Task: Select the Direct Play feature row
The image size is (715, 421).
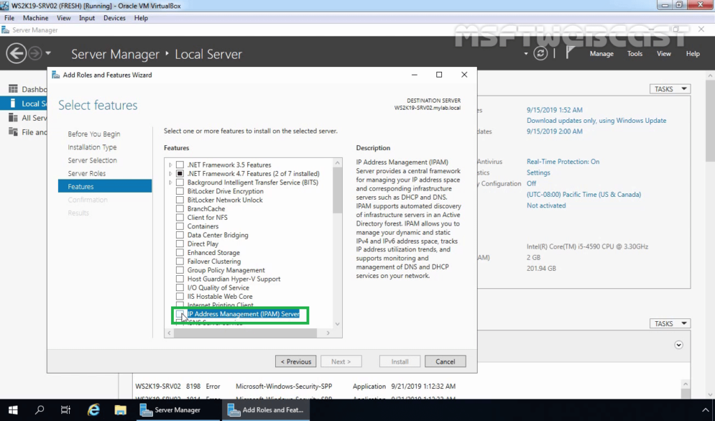Action: (202, 244)
